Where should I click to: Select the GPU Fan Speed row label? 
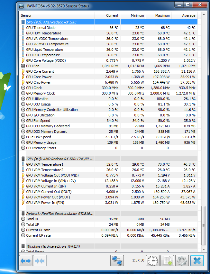pyautogui.click(x=38, y=120)
